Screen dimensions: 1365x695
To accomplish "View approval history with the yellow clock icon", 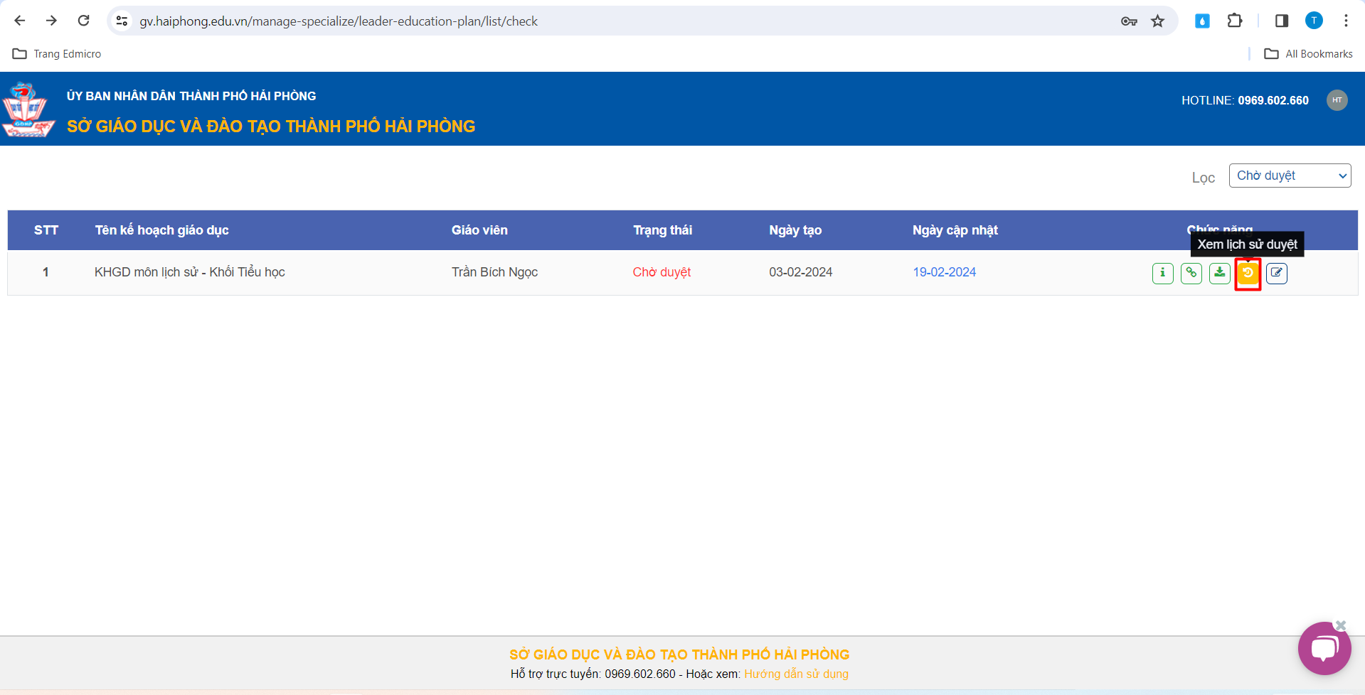I will (1248, 274).
